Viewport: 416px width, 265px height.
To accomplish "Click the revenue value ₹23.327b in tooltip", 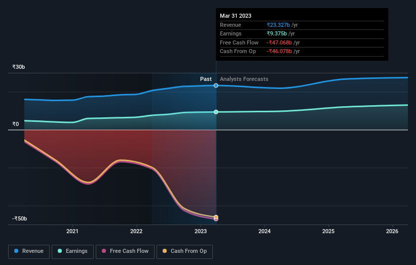I will [278, 25].
